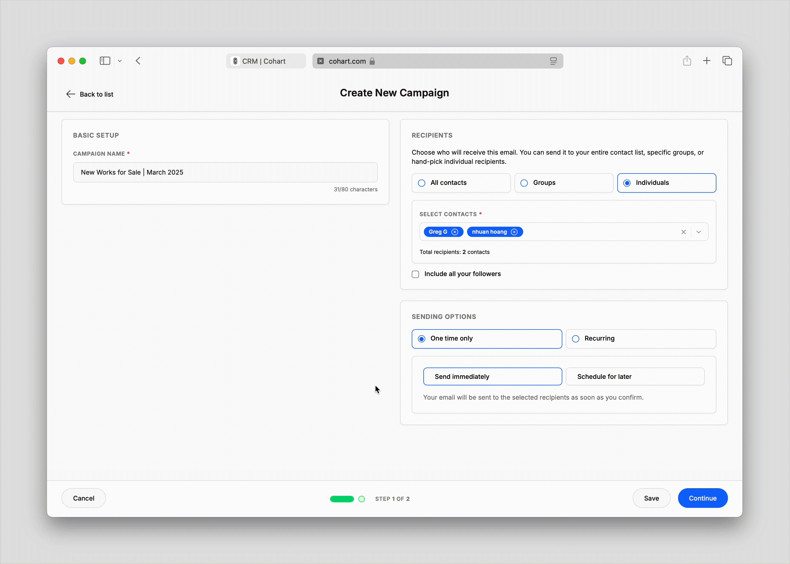Select the Recurring sending option
This screenshot has height=564, width=790.
[641, 339]
